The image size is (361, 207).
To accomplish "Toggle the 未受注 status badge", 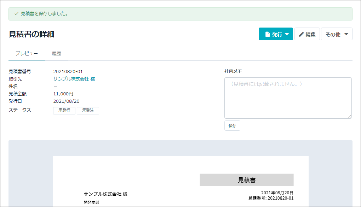I will tap(88, 111).
